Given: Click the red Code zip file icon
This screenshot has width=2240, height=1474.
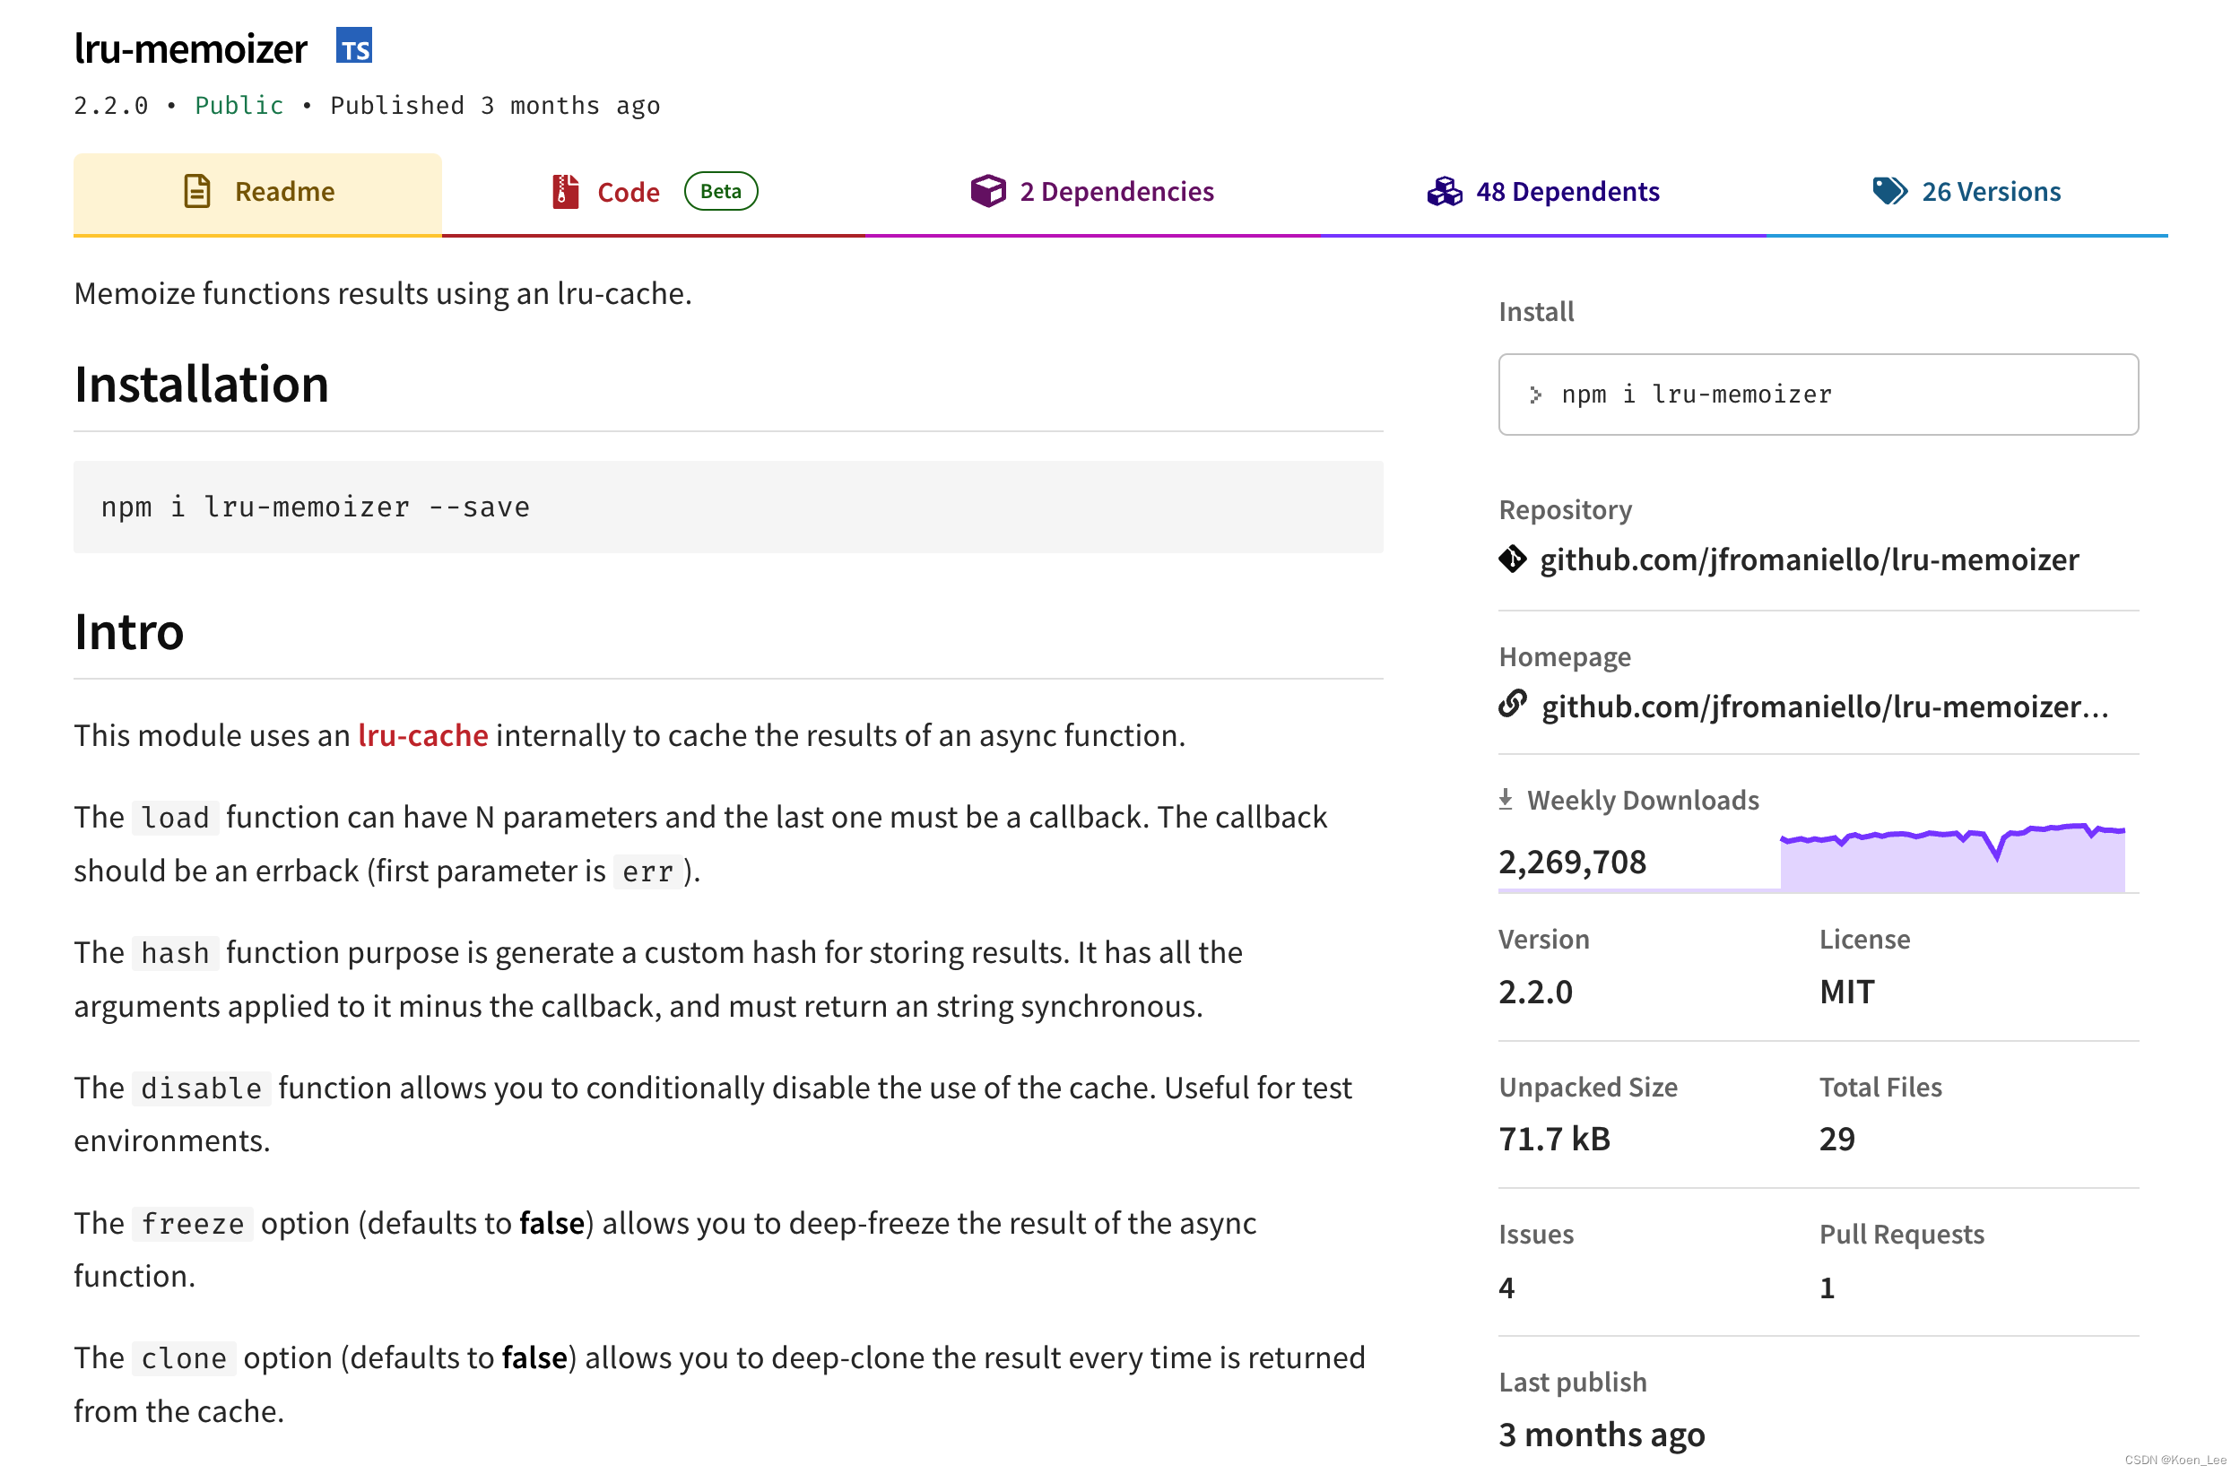Looking at the screenshot, I should (565, 191).
